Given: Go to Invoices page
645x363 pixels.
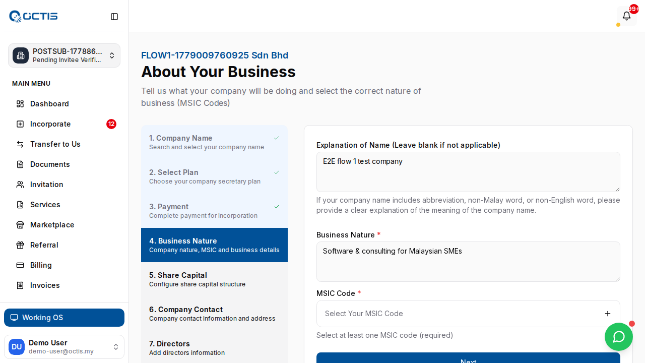Looking at the screenshot, I should [64, 285].
